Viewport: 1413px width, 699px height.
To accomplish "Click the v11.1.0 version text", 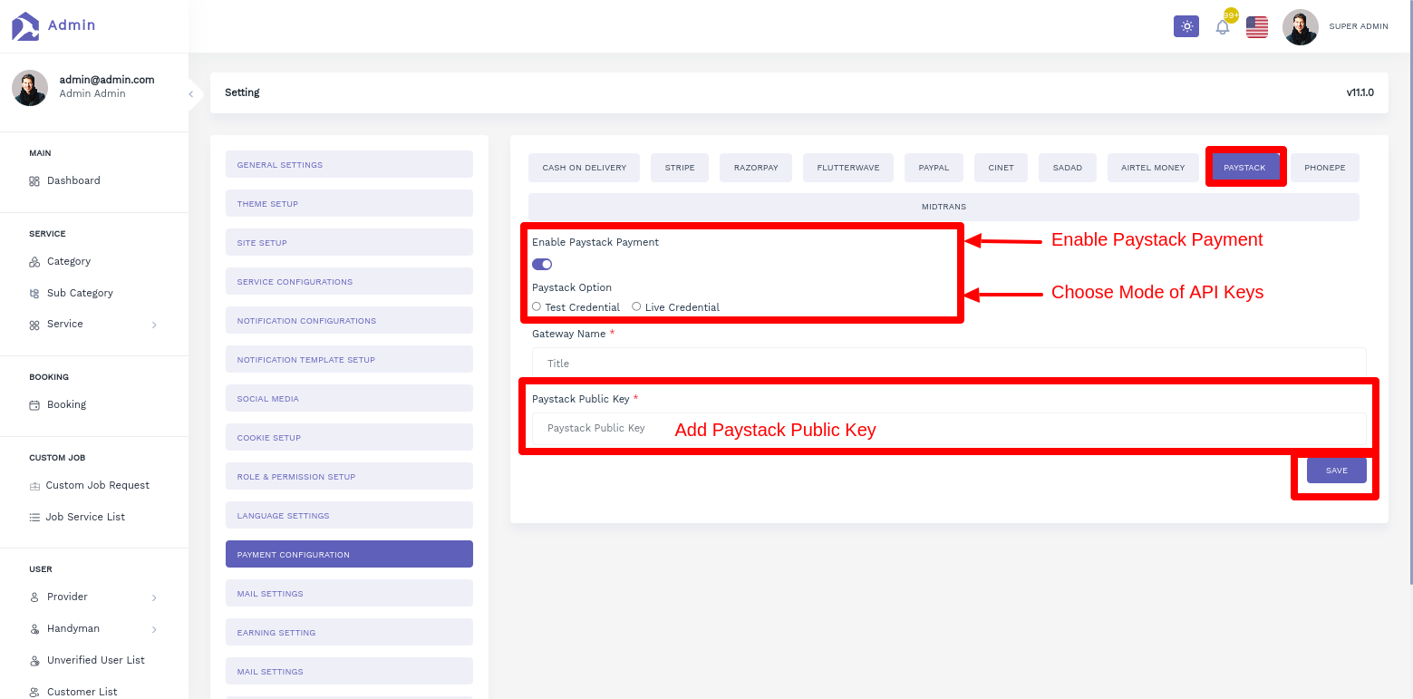I will [1360, 92].
